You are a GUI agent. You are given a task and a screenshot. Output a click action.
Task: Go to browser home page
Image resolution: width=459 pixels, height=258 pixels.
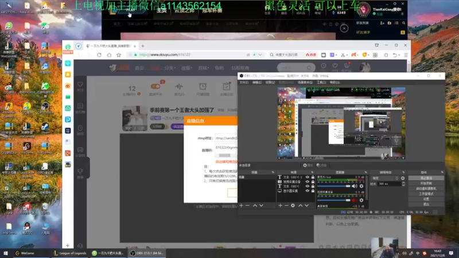(109, 54)
